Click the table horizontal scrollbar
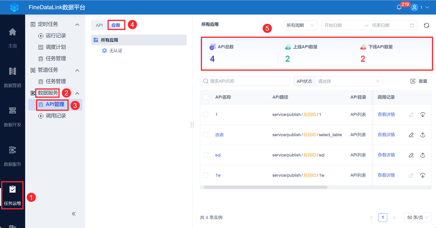This screenshot has width=436, height=228. click(x=265, y=187)
